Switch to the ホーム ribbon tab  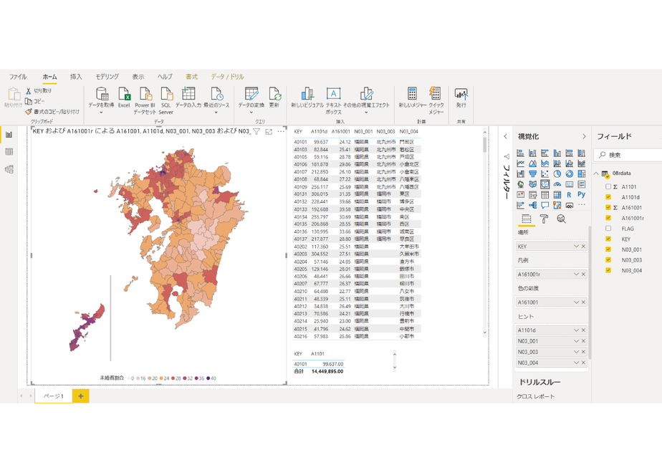point(49,77)
